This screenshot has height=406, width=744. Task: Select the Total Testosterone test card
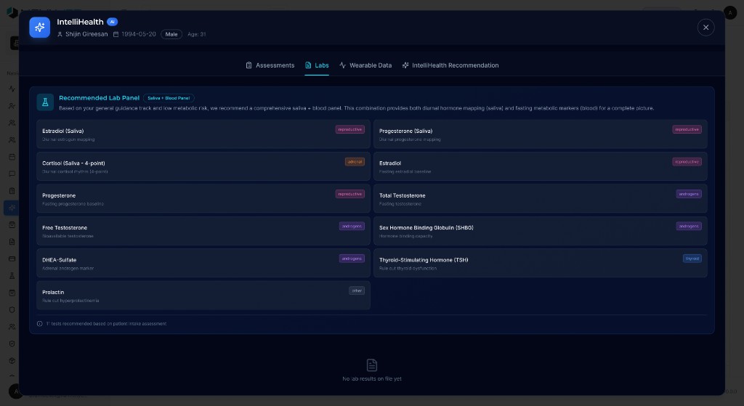point(540,199)
